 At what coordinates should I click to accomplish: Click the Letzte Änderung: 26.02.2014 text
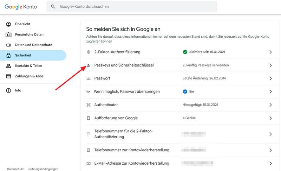pos(204,78)
